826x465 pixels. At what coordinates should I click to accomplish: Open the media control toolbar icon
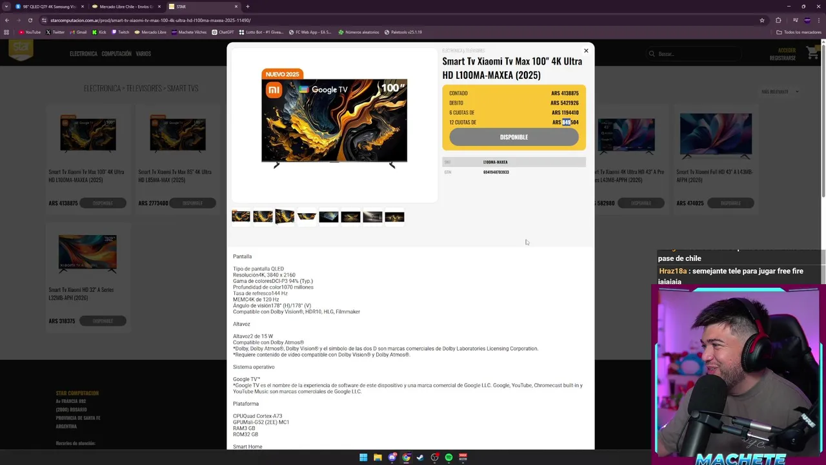click(x=795, y=20)
